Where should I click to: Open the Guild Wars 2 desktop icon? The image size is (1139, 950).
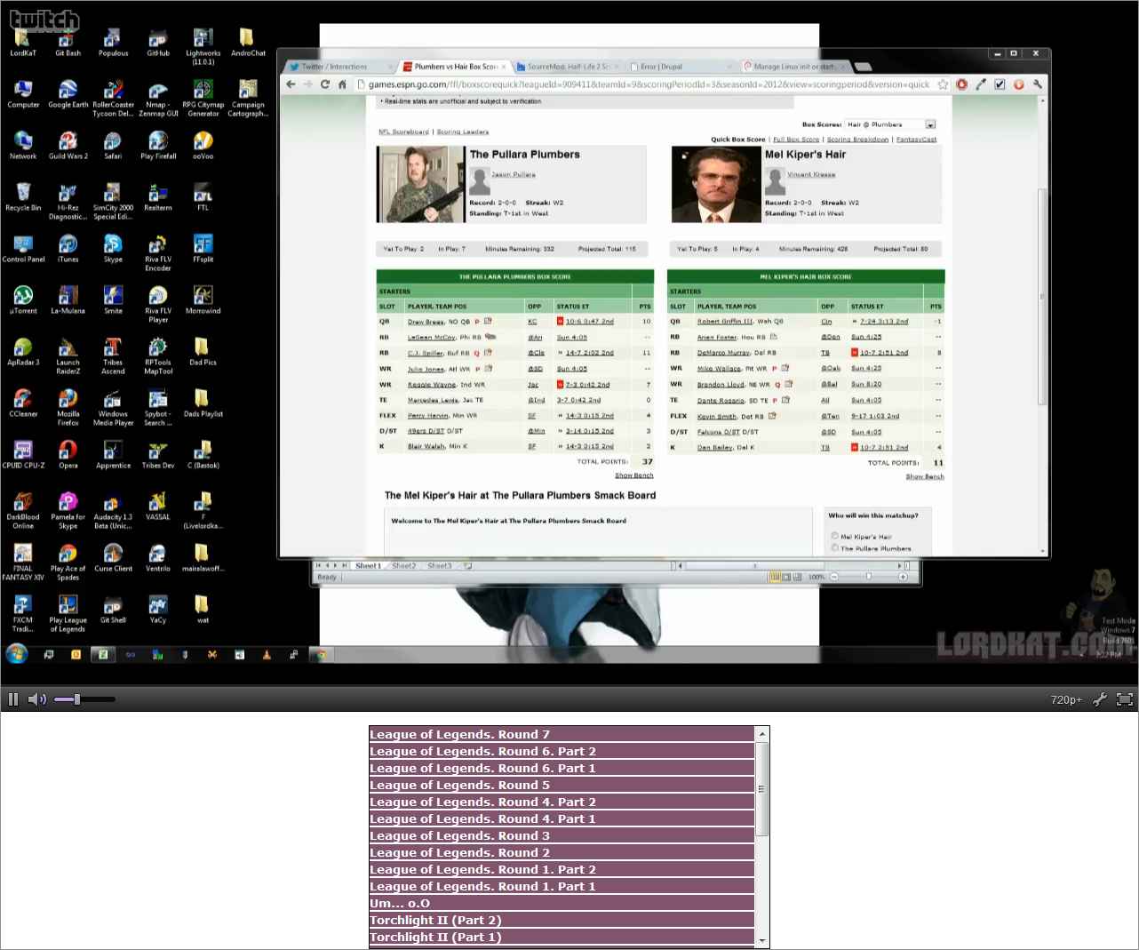click(x=68, y=146)
